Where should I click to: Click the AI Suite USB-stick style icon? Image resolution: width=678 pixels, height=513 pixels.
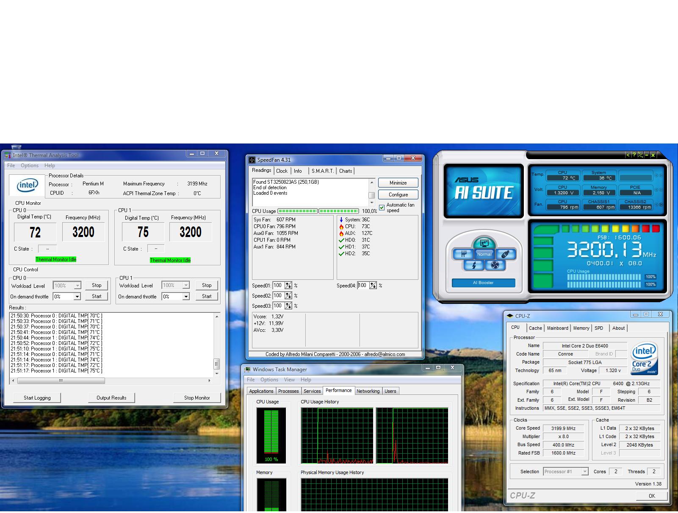pyautogui.click(x=505, y=254)
